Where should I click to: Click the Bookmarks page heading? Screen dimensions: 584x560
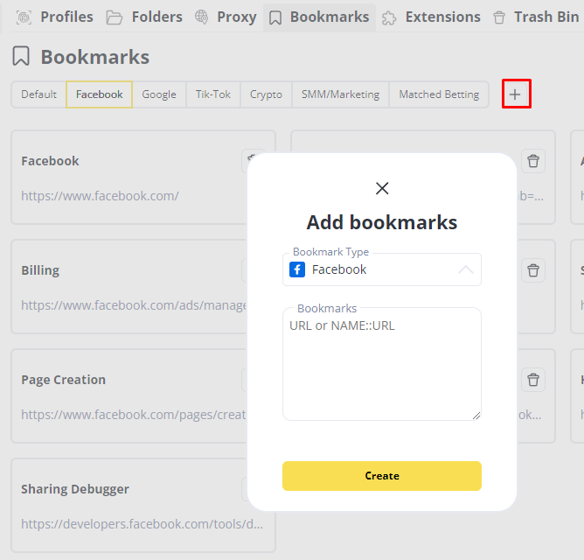(95, 57)
